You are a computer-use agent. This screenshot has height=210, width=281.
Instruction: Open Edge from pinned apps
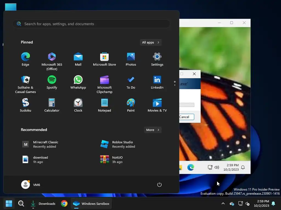[x=26, y=59]
